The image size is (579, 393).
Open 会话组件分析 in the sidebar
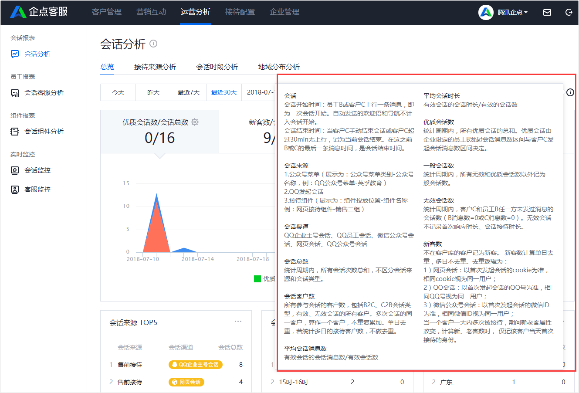pos(15,131)
